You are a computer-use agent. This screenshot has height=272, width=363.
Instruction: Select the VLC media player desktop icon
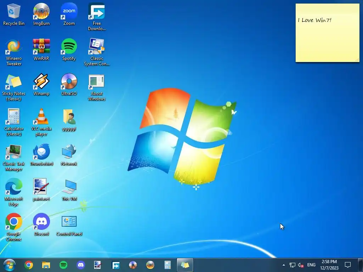tap(41, 122)
